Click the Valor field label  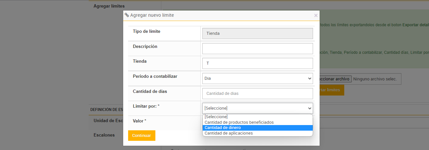point(139,121)
